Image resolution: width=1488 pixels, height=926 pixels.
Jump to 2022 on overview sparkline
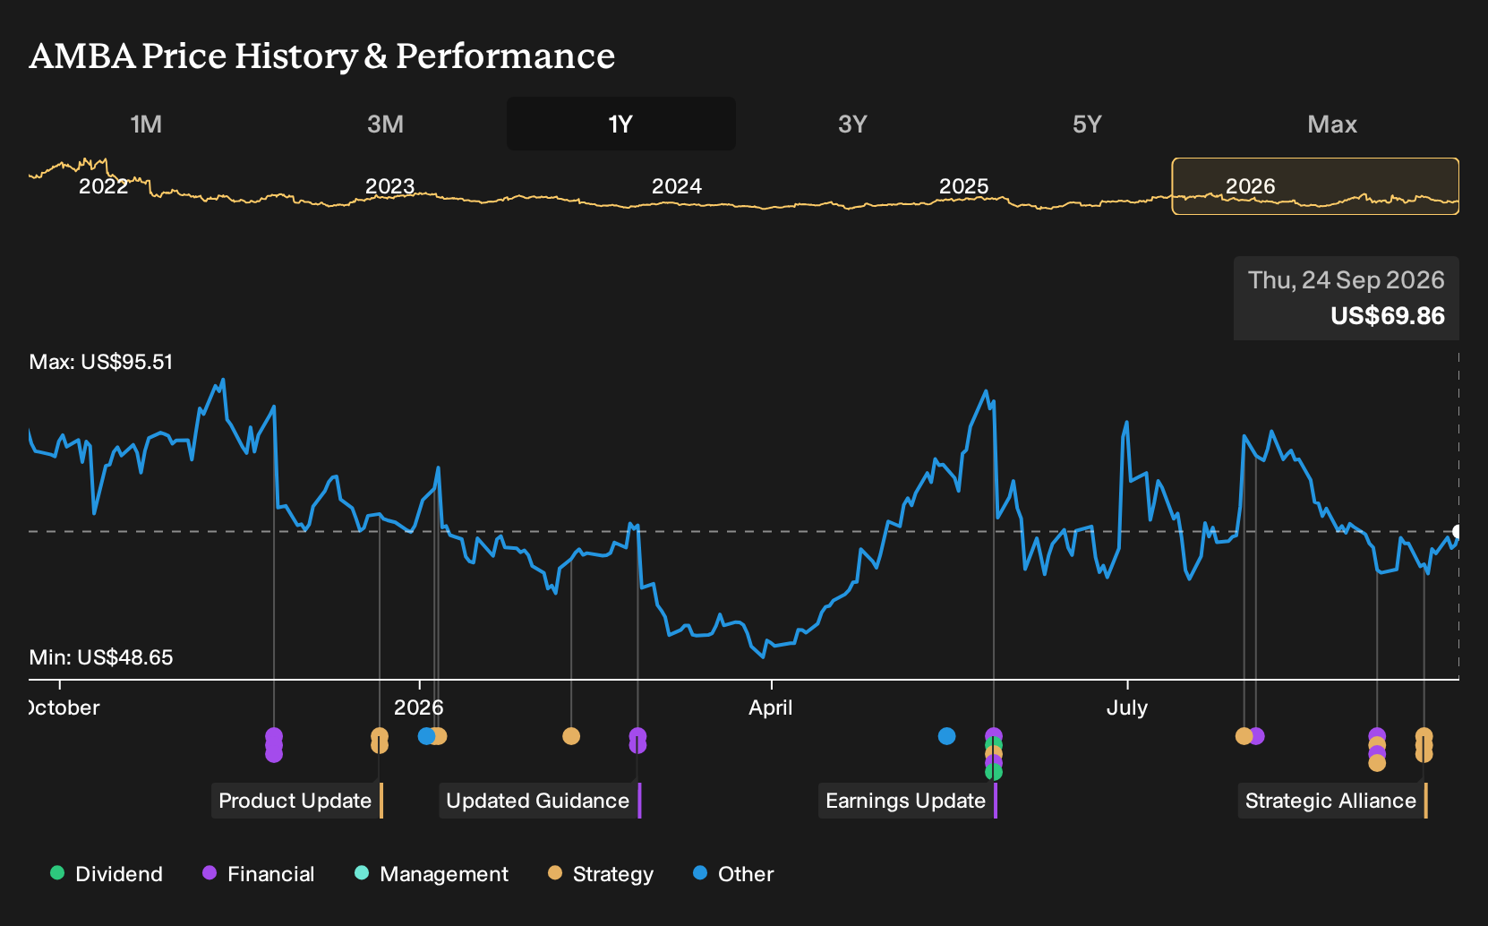point(103,186)
